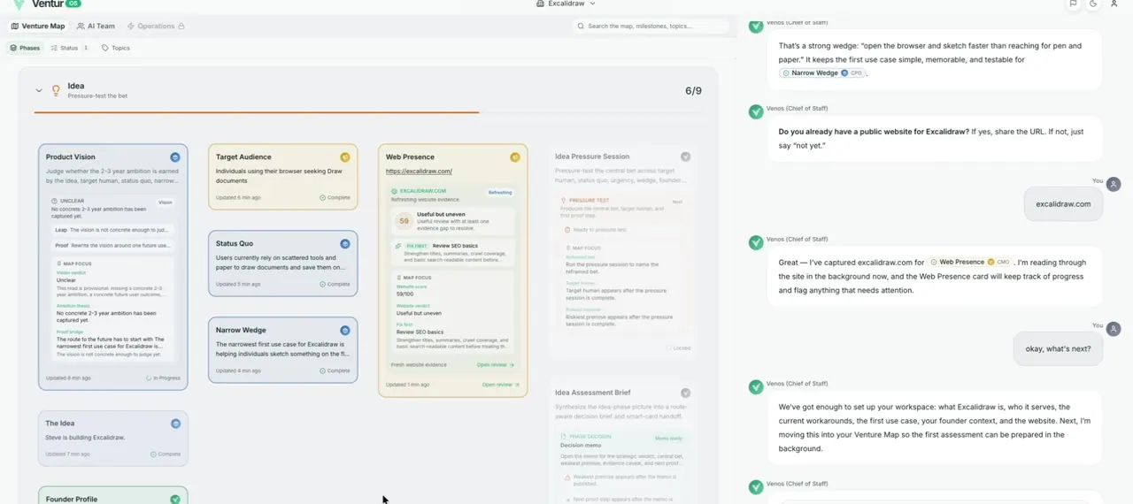Open the Status Quo card title
This screenshot has height=504, width=1133.
point(235,244)
